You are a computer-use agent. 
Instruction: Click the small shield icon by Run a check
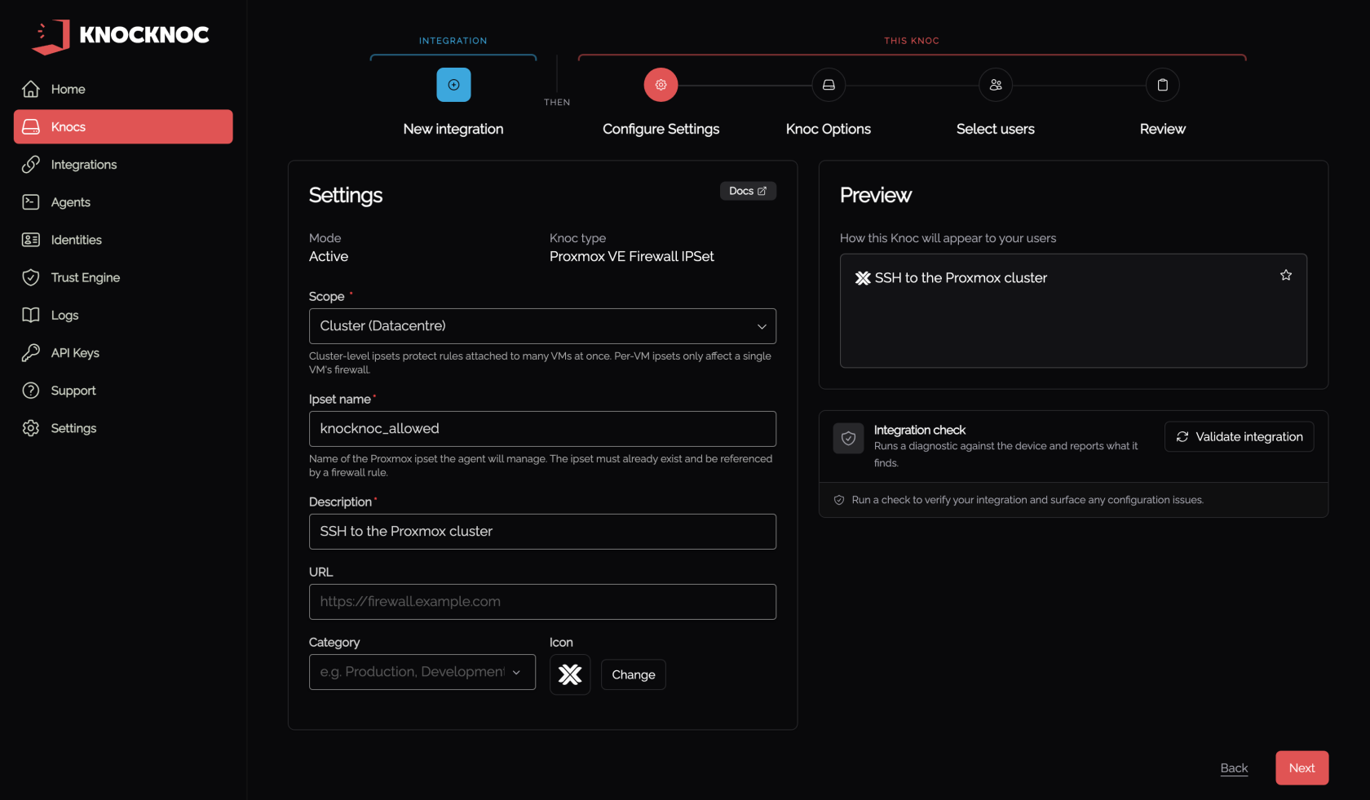(x=839, y=500)
